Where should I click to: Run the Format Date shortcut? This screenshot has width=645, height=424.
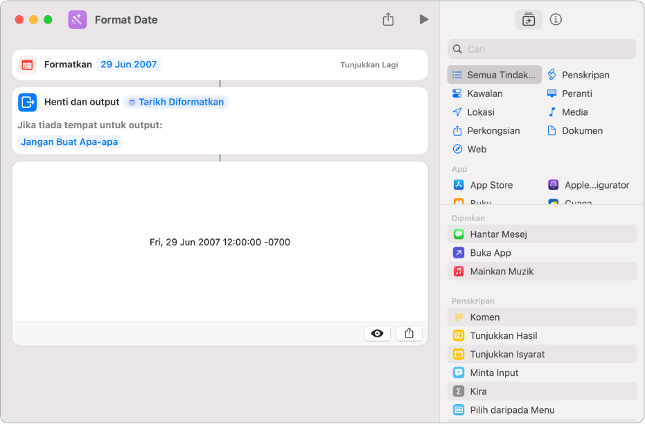[x=423, y=19]
